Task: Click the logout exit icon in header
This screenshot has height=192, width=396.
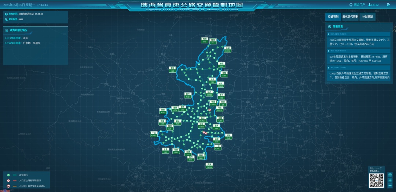Action: point(388,4)
